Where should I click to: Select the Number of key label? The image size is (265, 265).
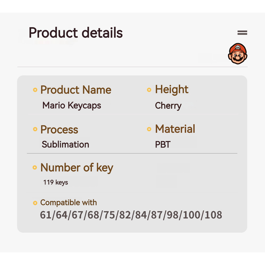pyautogui.click(x=77, y=168)
